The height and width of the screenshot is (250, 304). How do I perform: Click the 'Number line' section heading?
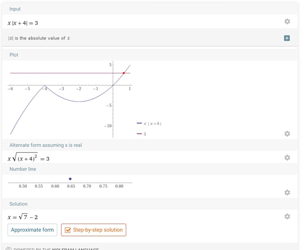23,169
